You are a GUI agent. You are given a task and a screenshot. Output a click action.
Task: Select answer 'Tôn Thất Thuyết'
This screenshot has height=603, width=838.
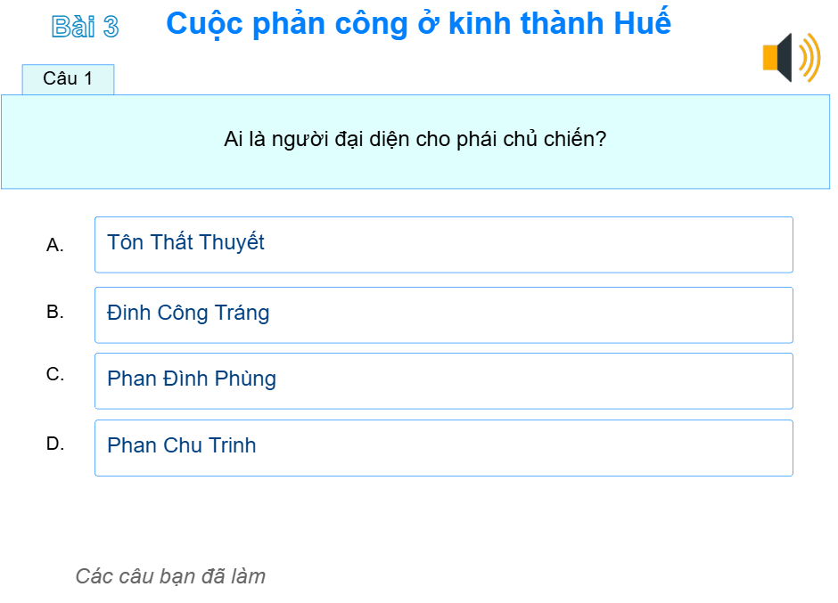443,244
